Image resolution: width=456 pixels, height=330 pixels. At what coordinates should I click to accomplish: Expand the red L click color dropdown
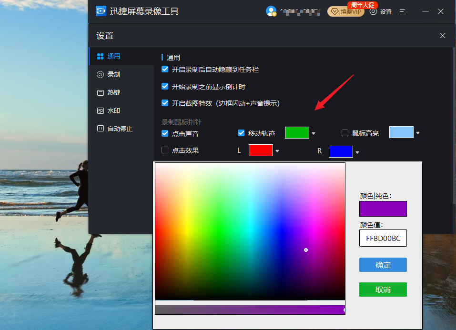(277, 151)
